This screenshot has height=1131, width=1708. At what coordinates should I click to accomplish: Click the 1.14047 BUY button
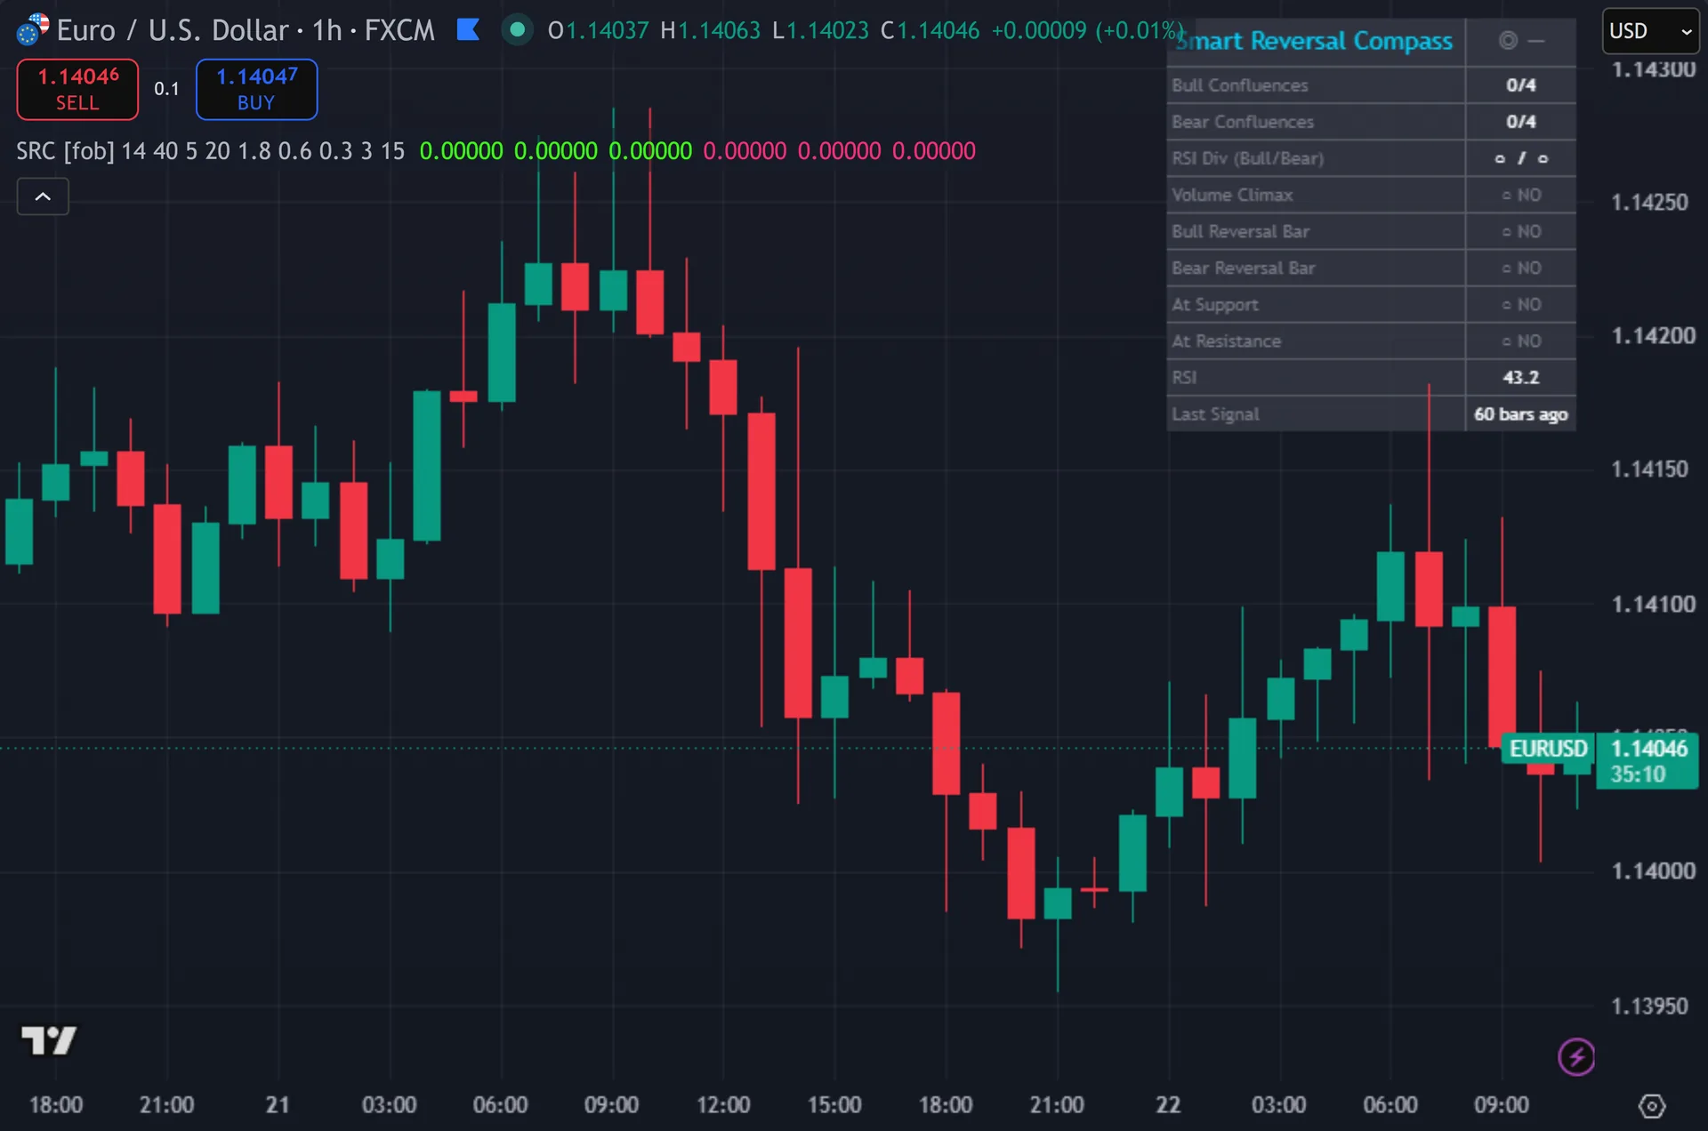[256, 89]
